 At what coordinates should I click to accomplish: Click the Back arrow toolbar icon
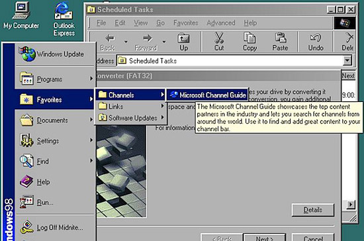(110, 38)
